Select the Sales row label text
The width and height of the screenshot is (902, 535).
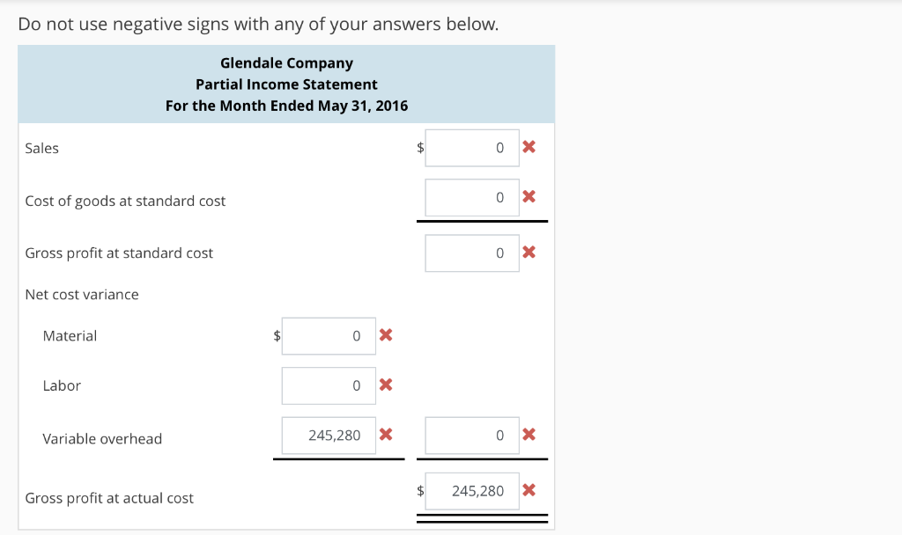pos(41,148)
